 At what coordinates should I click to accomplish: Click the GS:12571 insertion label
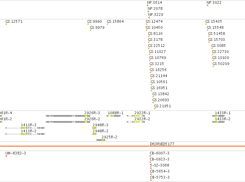(x=14, y=22)
